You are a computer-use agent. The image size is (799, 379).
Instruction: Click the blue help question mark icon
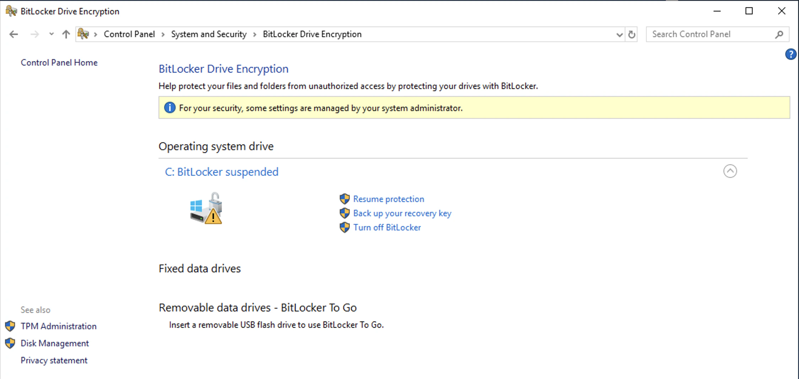790,54
